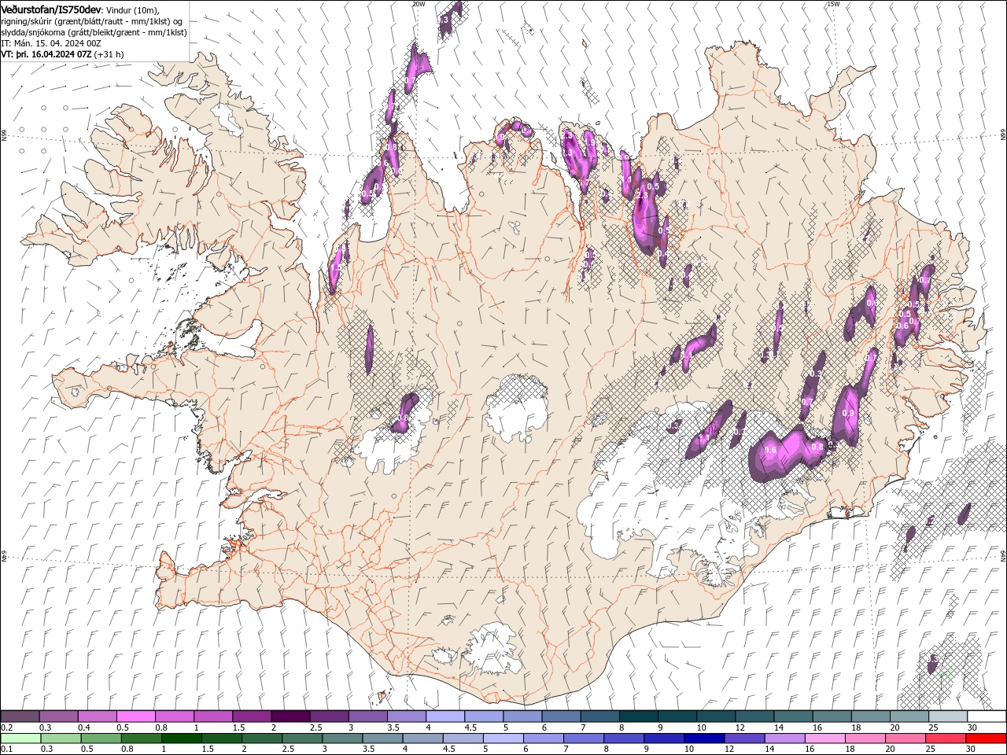Pick the white 30 swatch in the upper legend row
Image resolution: width=1007 pixels, height=755 pixels.
[x=987, y=716]
